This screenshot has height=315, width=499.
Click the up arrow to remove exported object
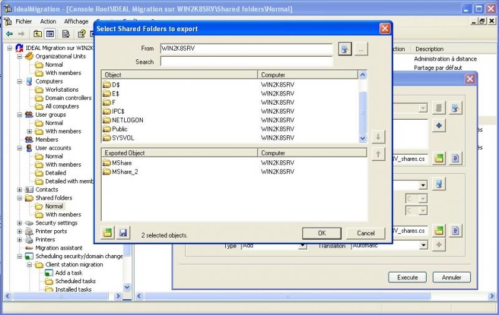point(378,154)
